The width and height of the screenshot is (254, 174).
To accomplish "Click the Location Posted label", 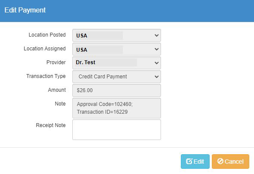I will click(47, 35).
